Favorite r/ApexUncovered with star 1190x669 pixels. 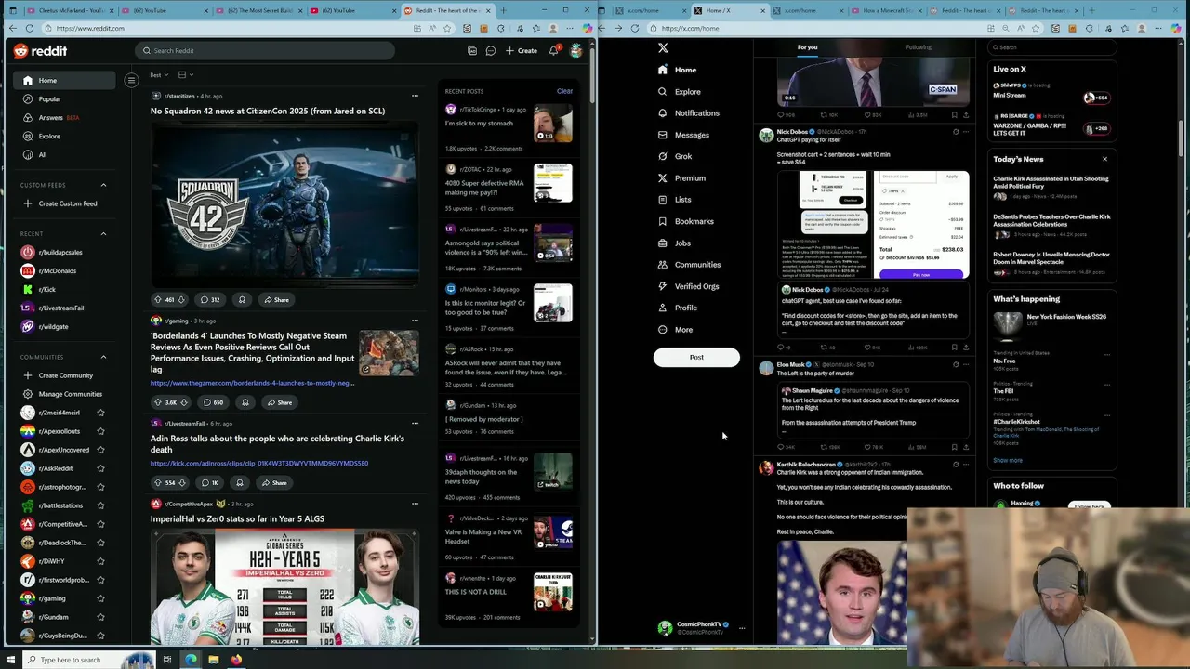click(x=100, y=450)
